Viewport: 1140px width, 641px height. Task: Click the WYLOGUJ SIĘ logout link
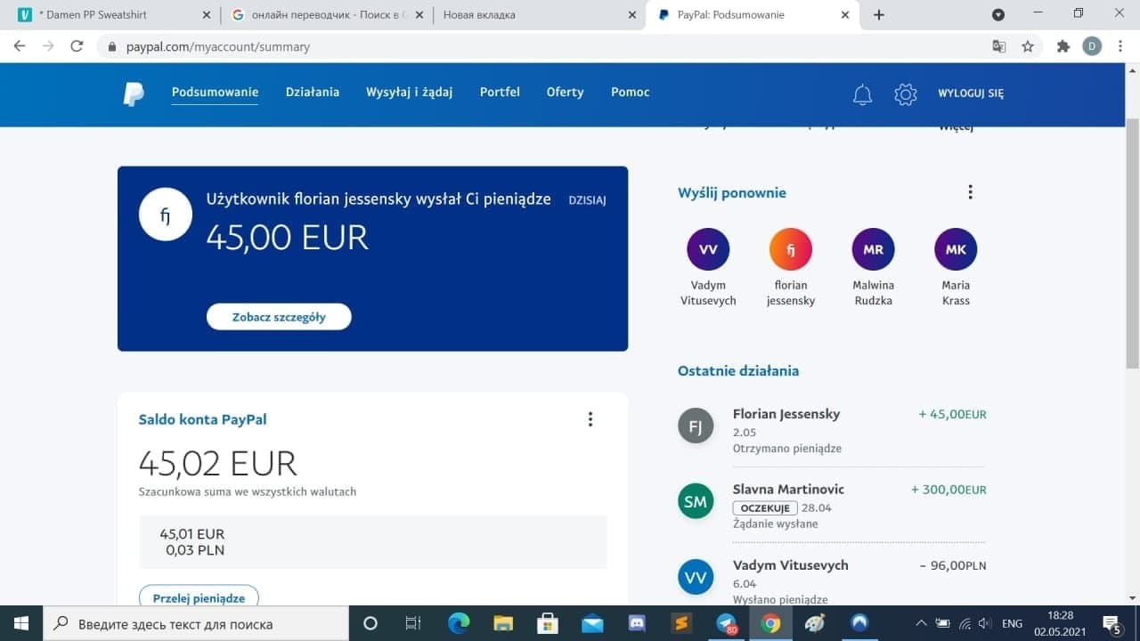click(x=971, y=93)
